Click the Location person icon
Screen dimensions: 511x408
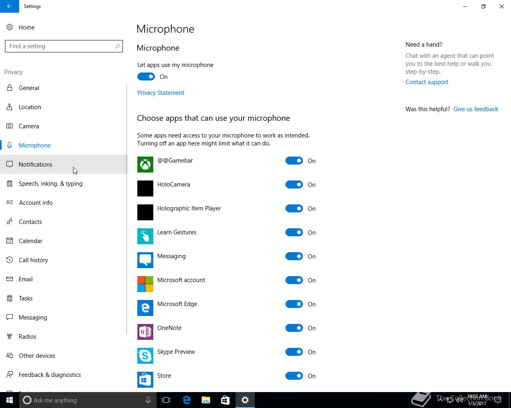10,107
